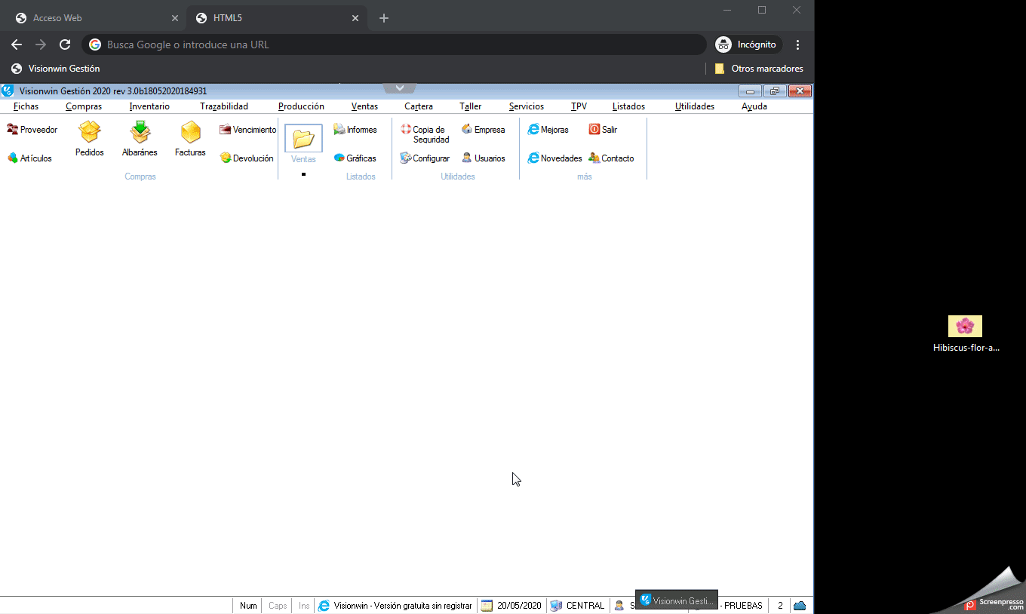Open Empresa utility
The height and width of the screenshot is (614, 1026).
point(483,130)
